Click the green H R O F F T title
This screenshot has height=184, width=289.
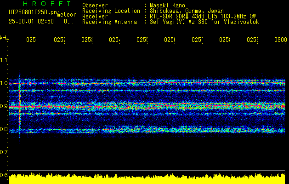point(47,4)
